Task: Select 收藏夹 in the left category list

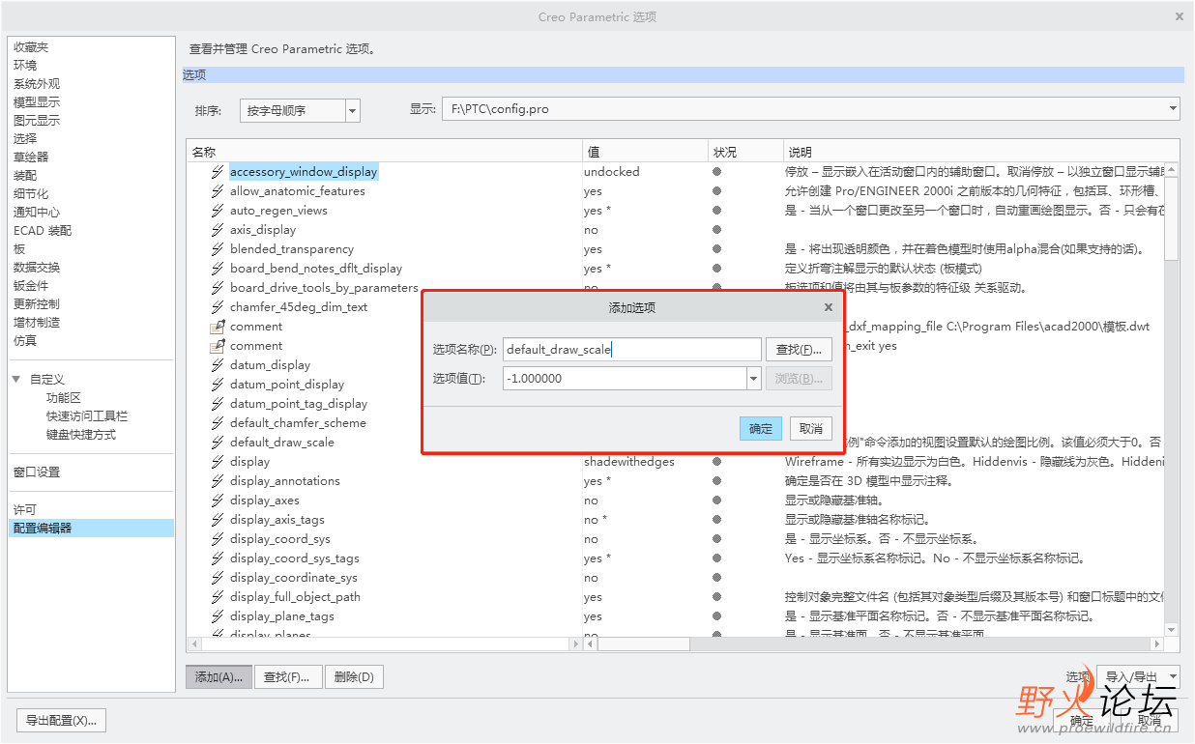Action: pos(31,47)
